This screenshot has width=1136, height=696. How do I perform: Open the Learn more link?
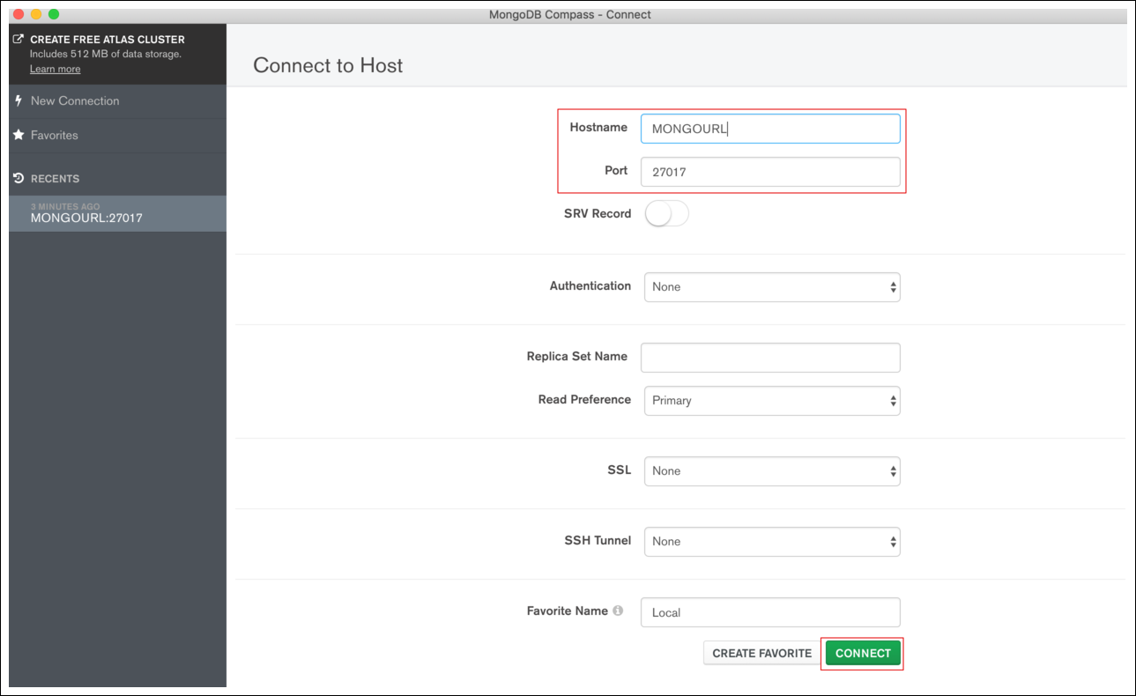click(x=55, y=69)
